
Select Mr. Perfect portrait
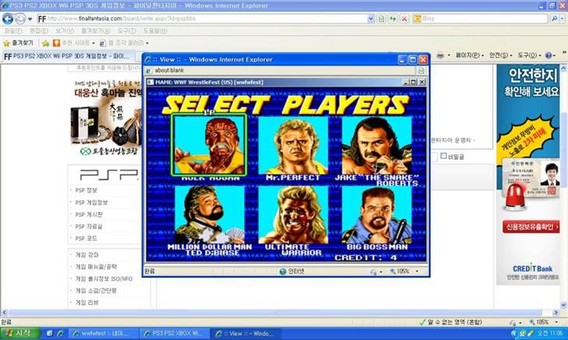(x=293, y=145)
